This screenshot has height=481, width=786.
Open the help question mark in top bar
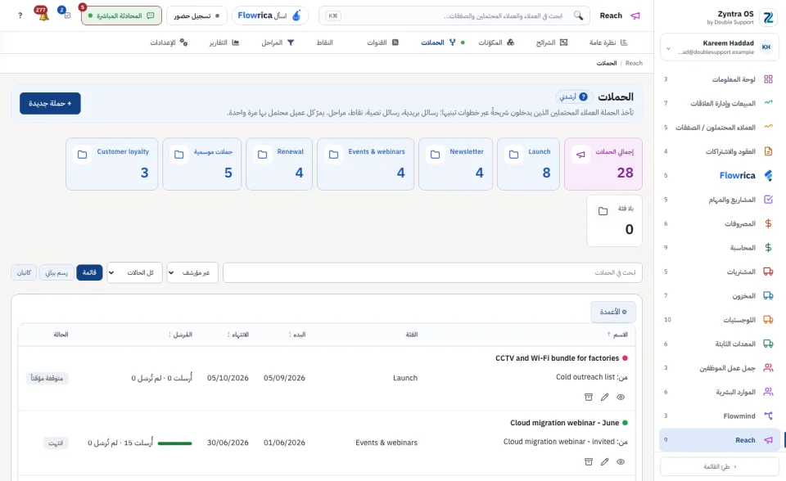20,16
